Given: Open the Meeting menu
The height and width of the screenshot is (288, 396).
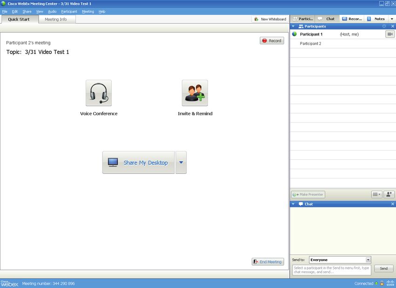Looking at the screenshot, I should click(x=88, y=12).
